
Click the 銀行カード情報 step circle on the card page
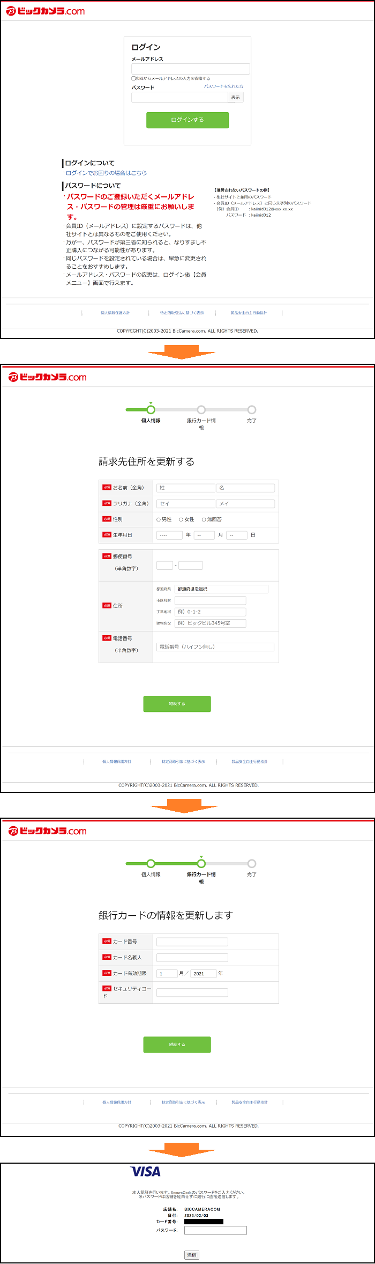(201, 864)
